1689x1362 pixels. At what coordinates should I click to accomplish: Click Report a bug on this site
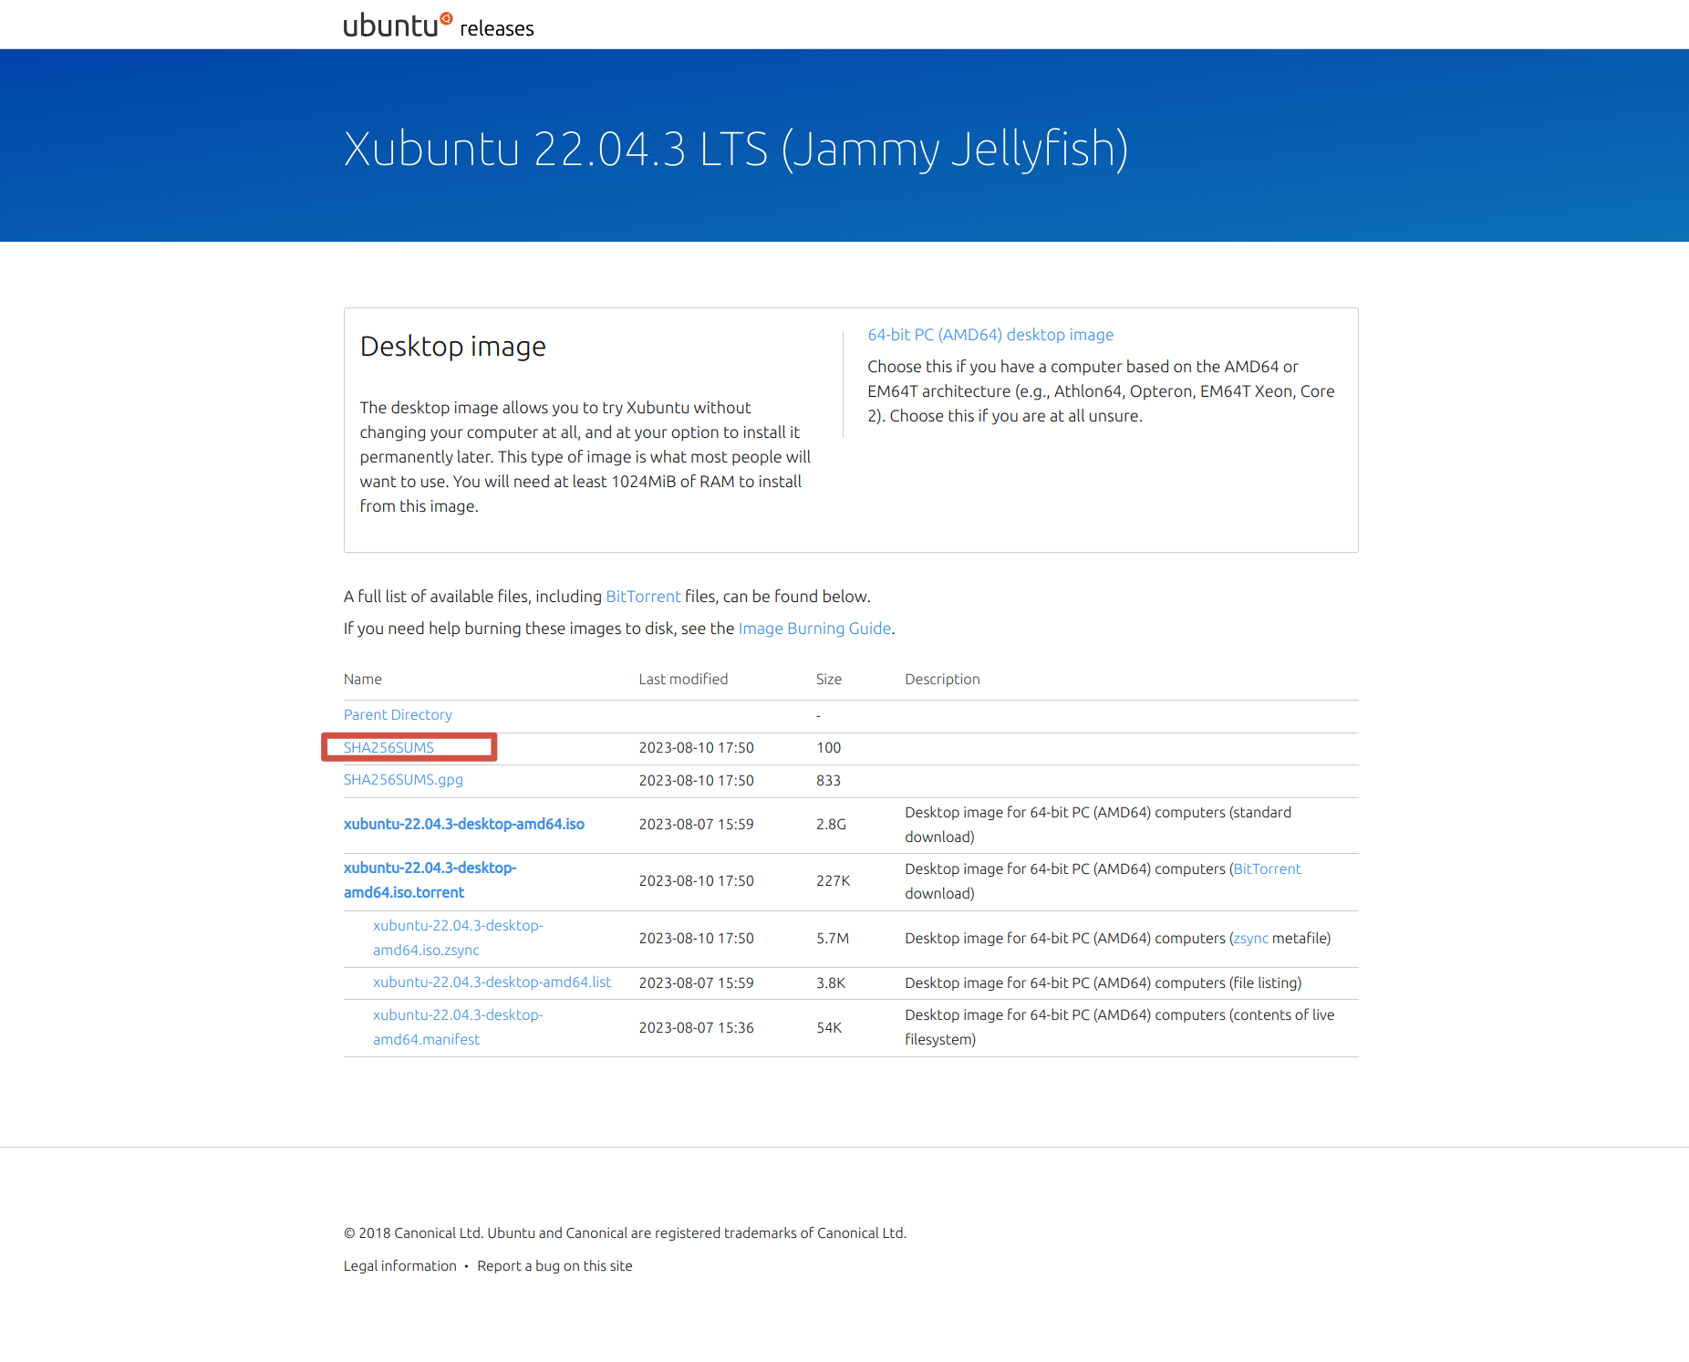pyautogui.click(x=554, y=1266)
